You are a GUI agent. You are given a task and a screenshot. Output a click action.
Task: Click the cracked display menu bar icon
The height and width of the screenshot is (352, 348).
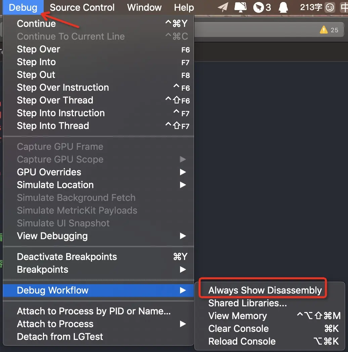click(240, 7)
